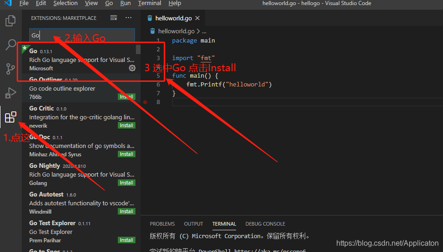Click the 'package main' code line
Image resolution: width=443 pixels, height=252 pixels.
click(x=193, y=41)
